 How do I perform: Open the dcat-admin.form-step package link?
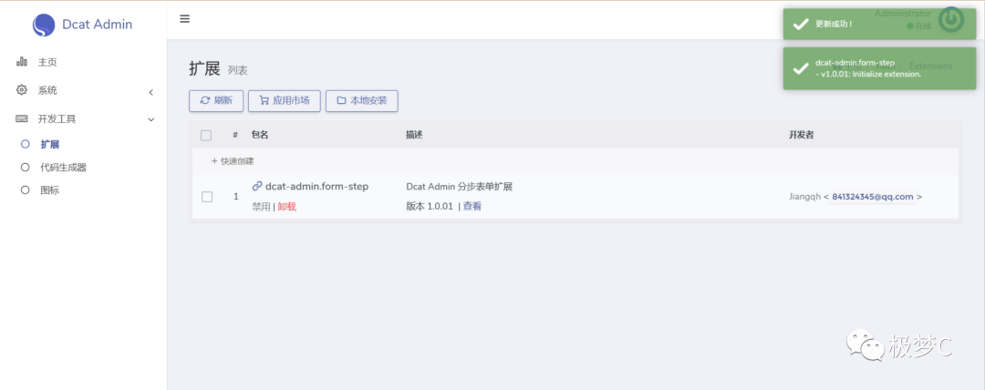pyautogui.click(x=316, y=186)
